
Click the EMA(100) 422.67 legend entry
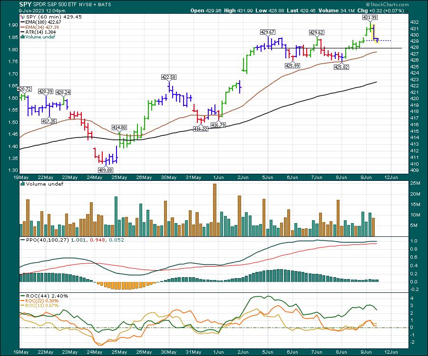pos(41,22)
